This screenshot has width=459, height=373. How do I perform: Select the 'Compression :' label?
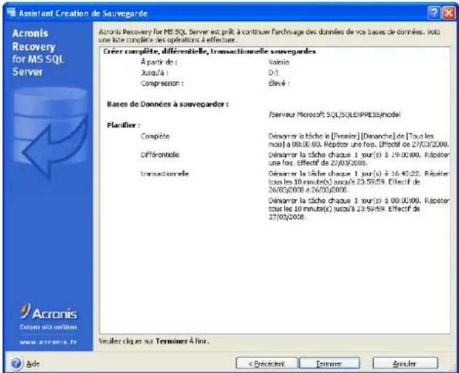[162, 83]
